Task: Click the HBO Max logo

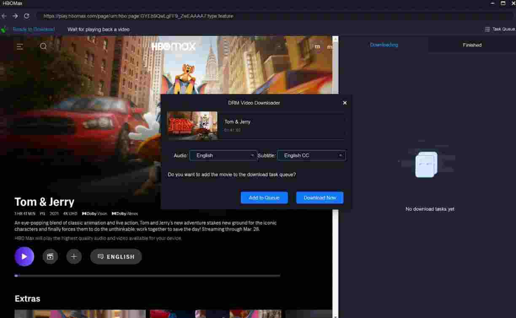Action: [174, 46]
